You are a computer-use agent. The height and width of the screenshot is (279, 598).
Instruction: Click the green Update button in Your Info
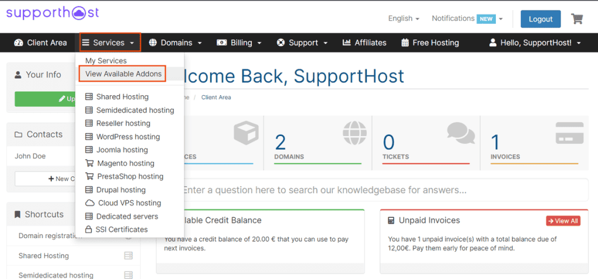tap(45, 99)
